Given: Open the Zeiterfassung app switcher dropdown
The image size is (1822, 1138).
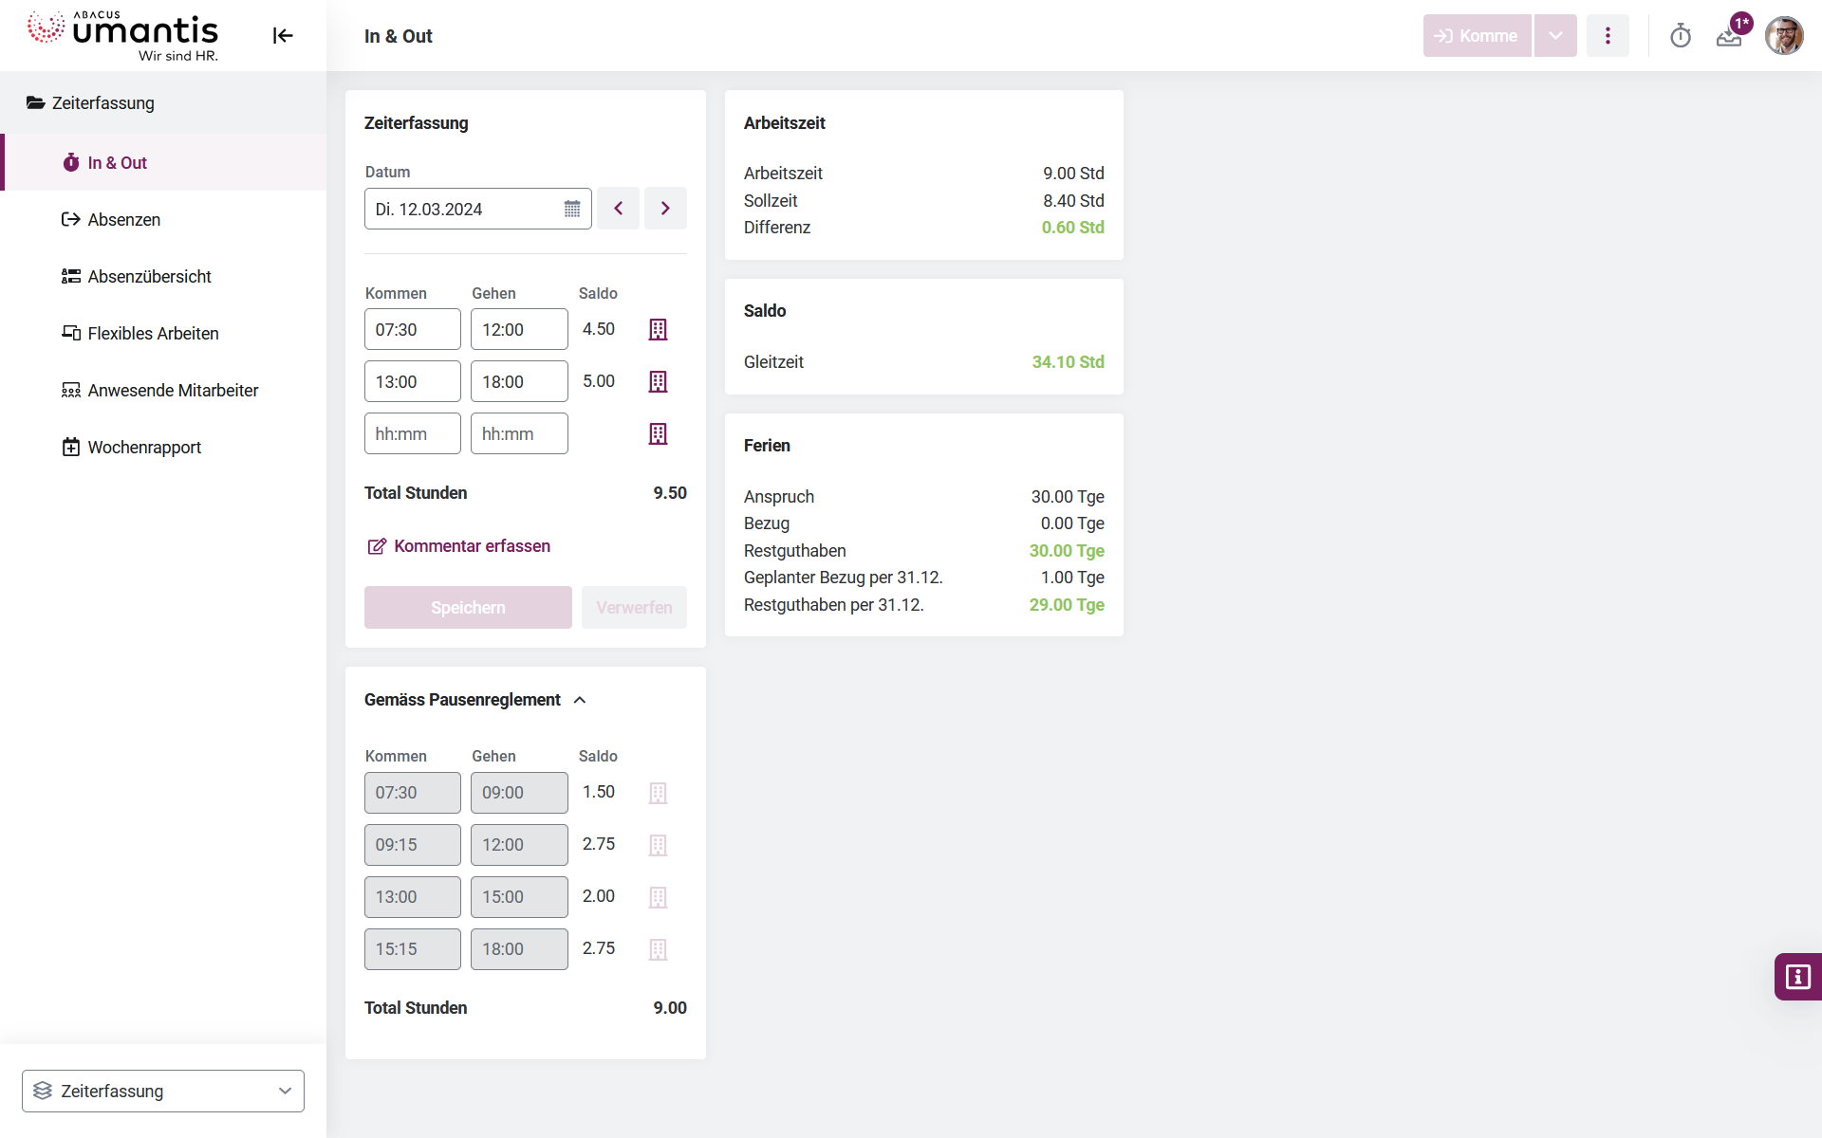Looking at the screenshot, I should (162, 1091).
